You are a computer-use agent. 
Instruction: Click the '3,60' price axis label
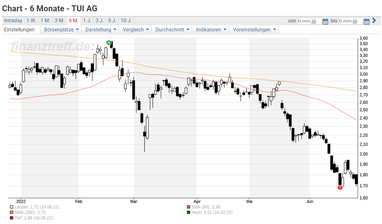(364, 38)
